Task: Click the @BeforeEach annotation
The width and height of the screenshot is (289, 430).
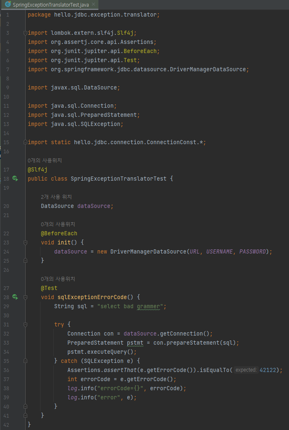Action: [x=59, y=233]
